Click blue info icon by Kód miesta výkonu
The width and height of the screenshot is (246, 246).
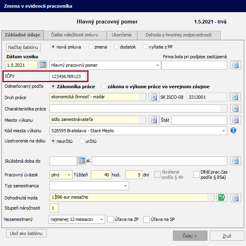pyautogui.click(x=233, y=131)
